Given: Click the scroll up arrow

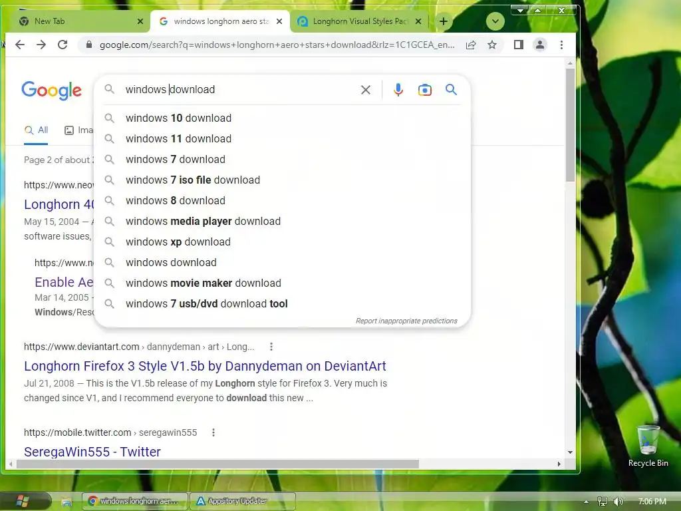Looking at the screenshot, I should tap(570, 63).
